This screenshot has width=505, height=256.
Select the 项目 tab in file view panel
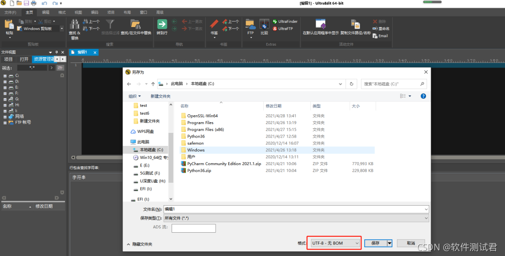point(8,59)
